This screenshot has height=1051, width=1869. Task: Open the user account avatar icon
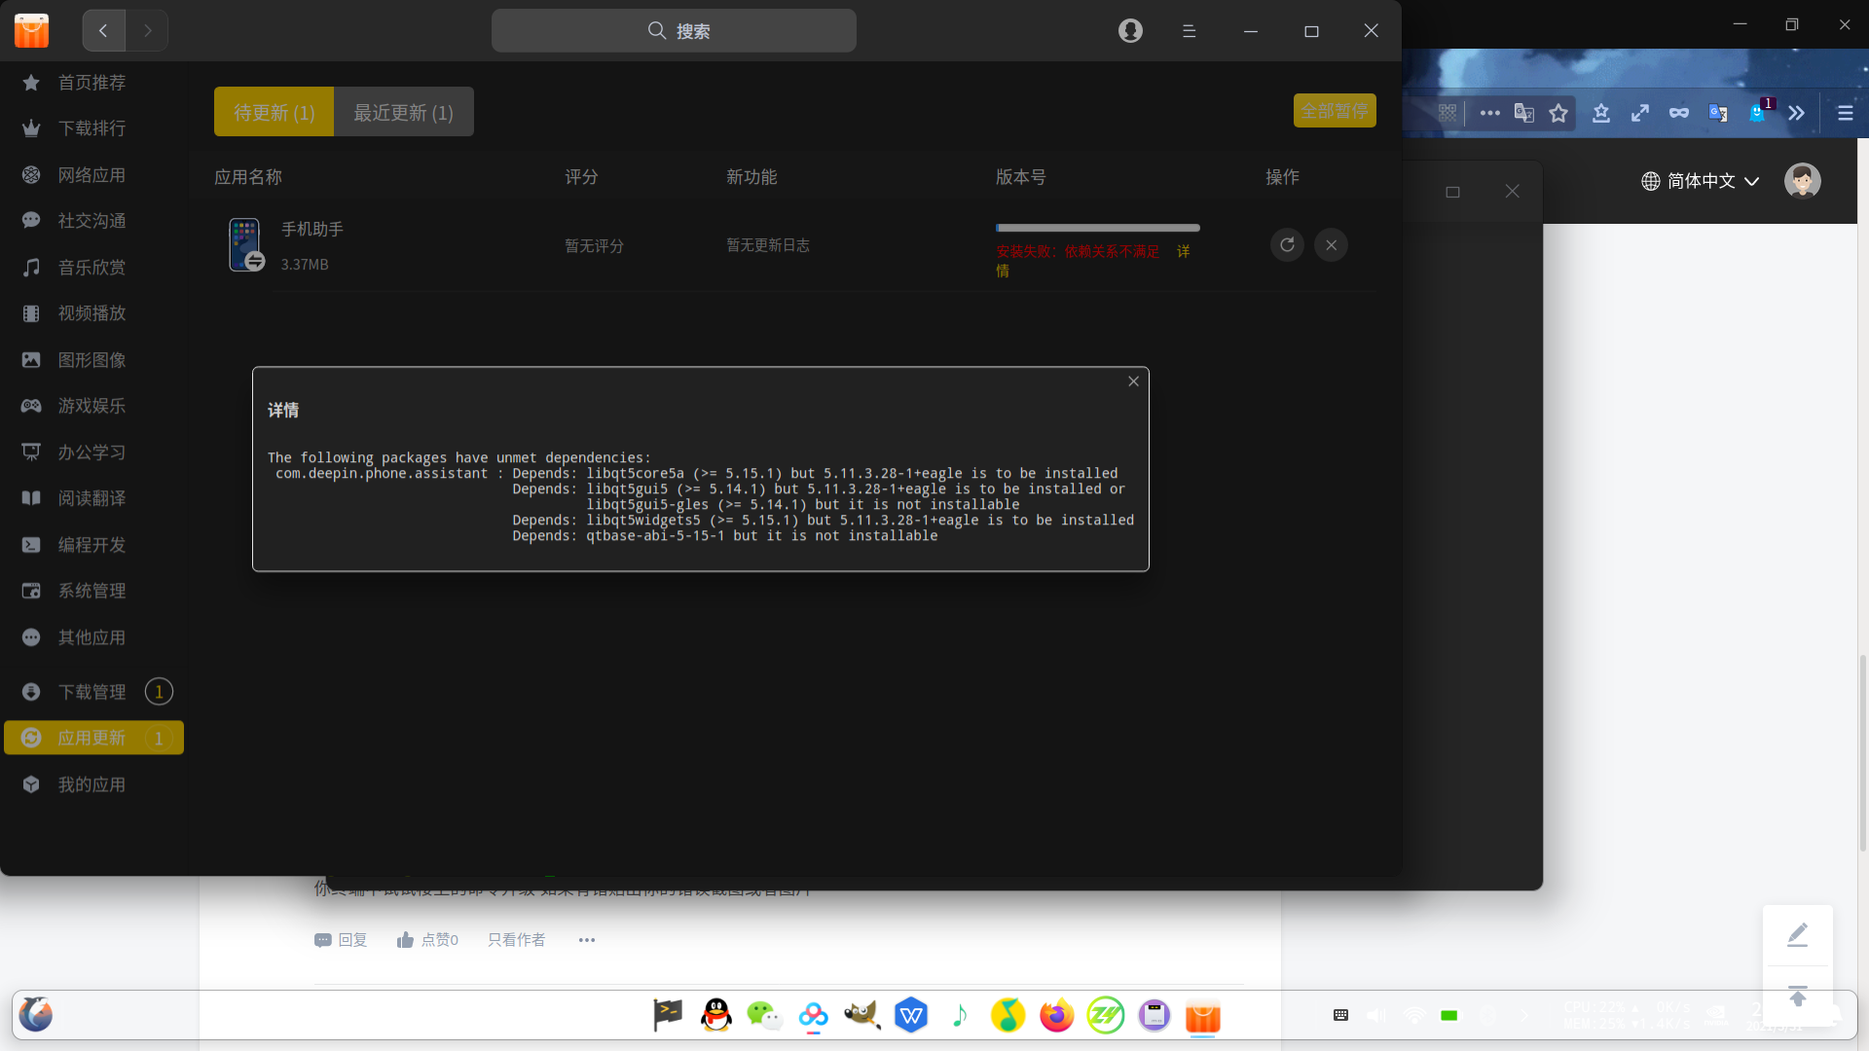1130,31
